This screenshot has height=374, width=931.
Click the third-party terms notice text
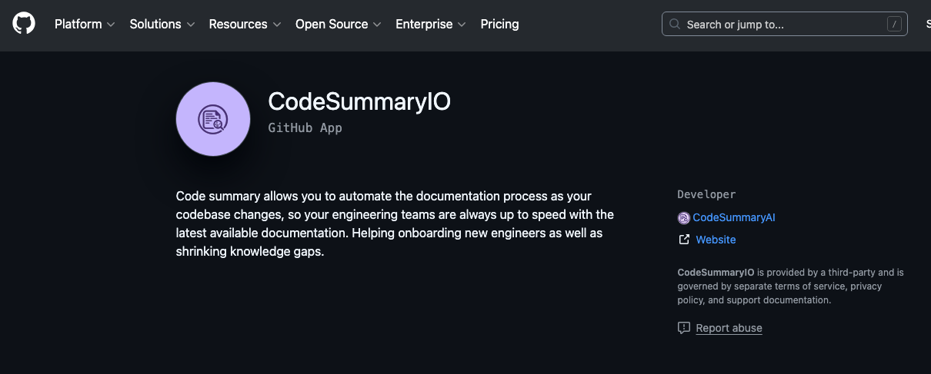[790, 286]
